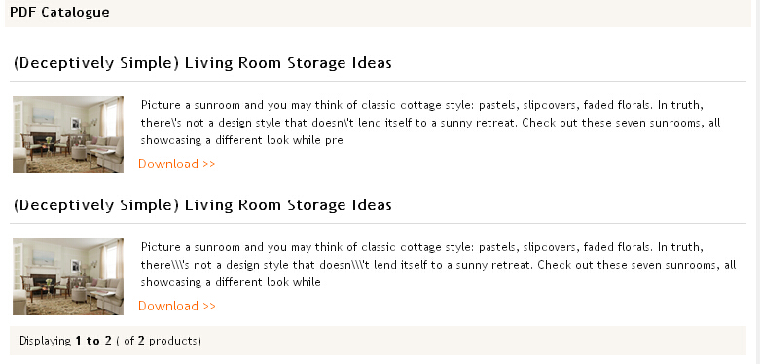Screen dimensions: 760x364
Task: Click the first Download >> link
Action: (x=177, y=164)
